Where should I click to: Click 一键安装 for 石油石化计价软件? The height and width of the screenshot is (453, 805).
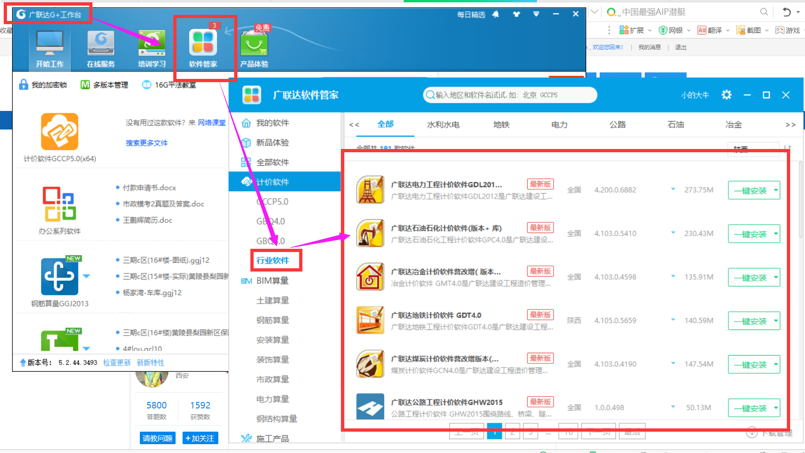pyautogui.click(x=750, y=234)
